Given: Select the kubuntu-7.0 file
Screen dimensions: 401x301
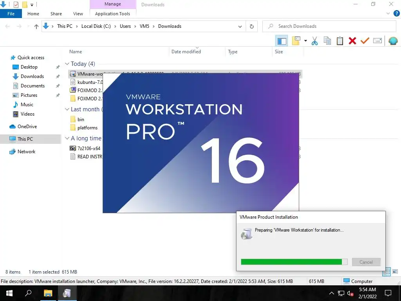Looking at the screenshot, I should [86, 82].
